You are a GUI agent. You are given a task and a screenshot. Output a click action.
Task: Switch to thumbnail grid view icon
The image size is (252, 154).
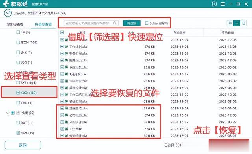[230, 23]
